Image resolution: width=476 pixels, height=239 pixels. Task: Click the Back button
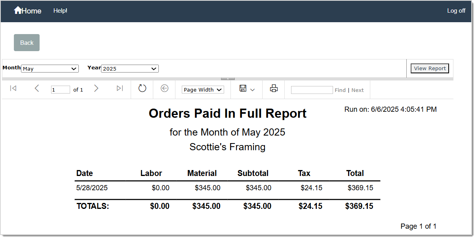coord(27,42)
